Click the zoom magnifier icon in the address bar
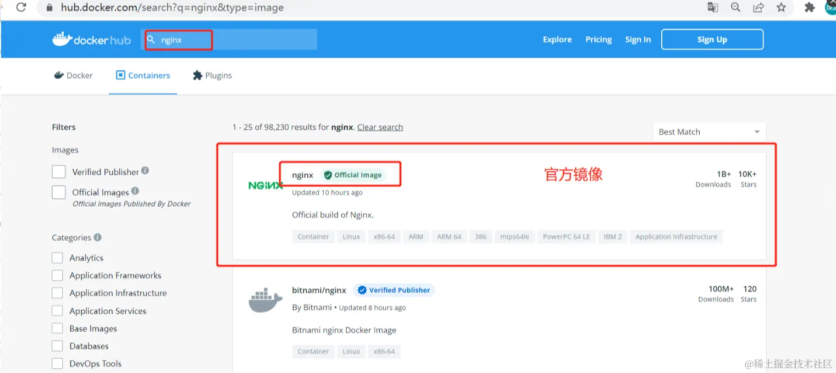This screenshot has height=373, width=836. point(735,8)
